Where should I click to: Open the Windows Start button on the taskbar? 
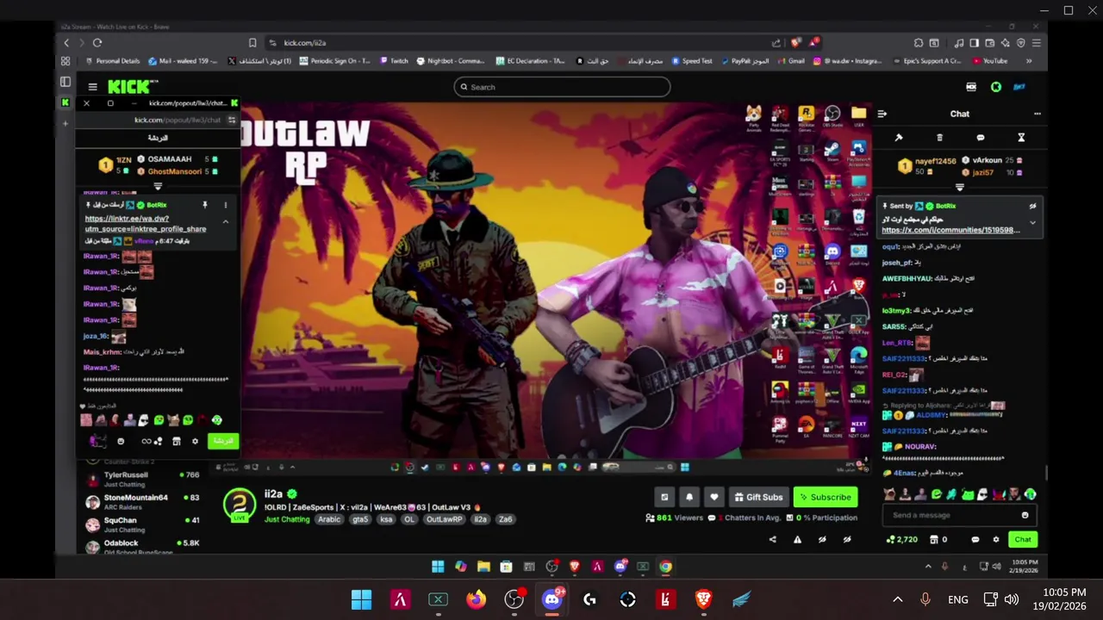click(361, 599)
